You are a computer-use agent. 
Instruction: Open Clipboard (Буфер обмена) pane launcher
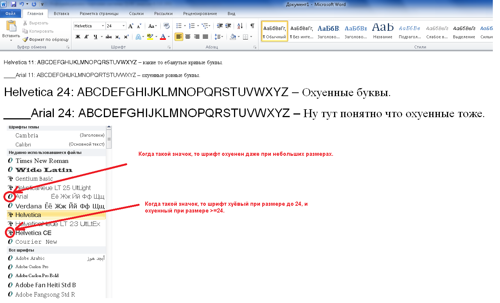tap(68, 47)
